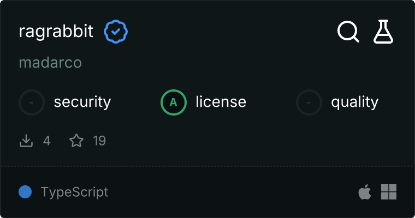415x218 pixels.
Task: Click the security label
Action: (x=82, y=102)
